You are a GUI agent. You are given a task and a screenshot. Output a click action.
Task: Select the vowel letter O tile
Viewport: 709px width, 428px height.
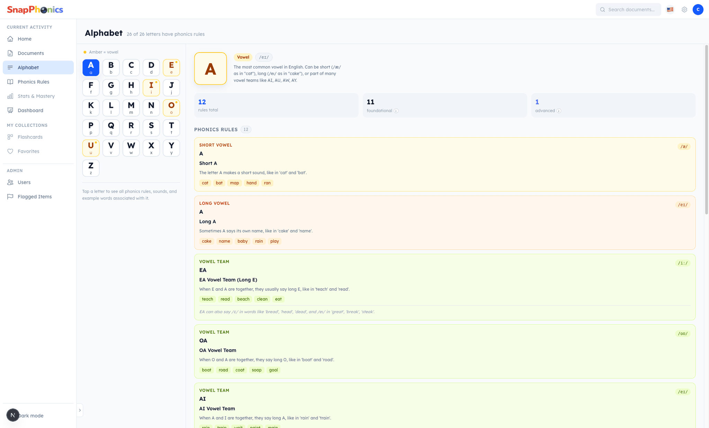click(x=171, y=108)
